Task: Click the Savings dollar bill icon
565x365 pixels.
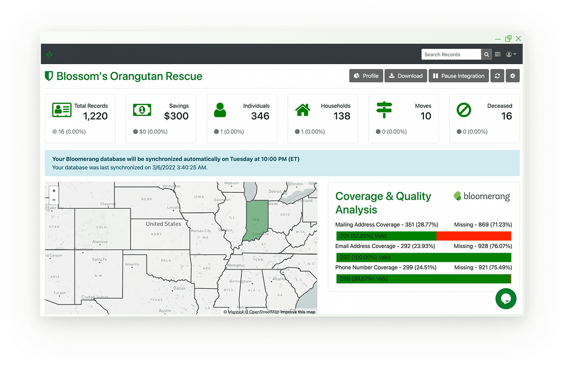Action: pyautogui.click(x=142, y=110)
